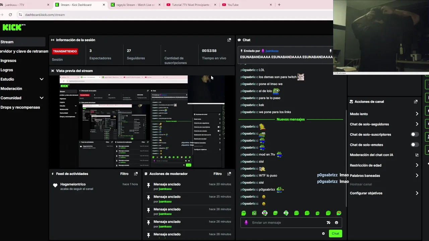429x241 pixels.
Task: Open Servidor y clave de retransmisión sidebar item
Action: tap(24, 51)
